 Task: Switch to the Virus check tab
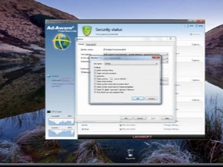click(91, 45)
